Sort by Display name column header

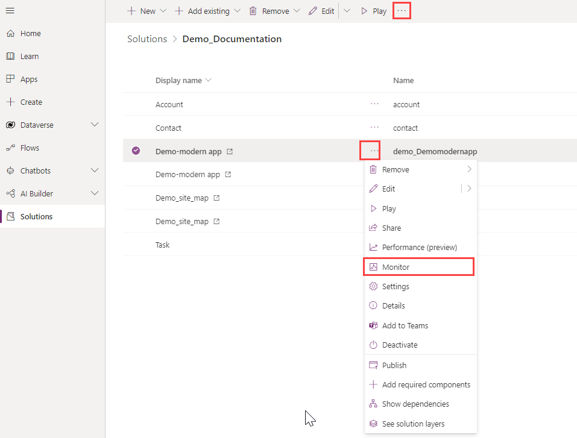[183, 80]
